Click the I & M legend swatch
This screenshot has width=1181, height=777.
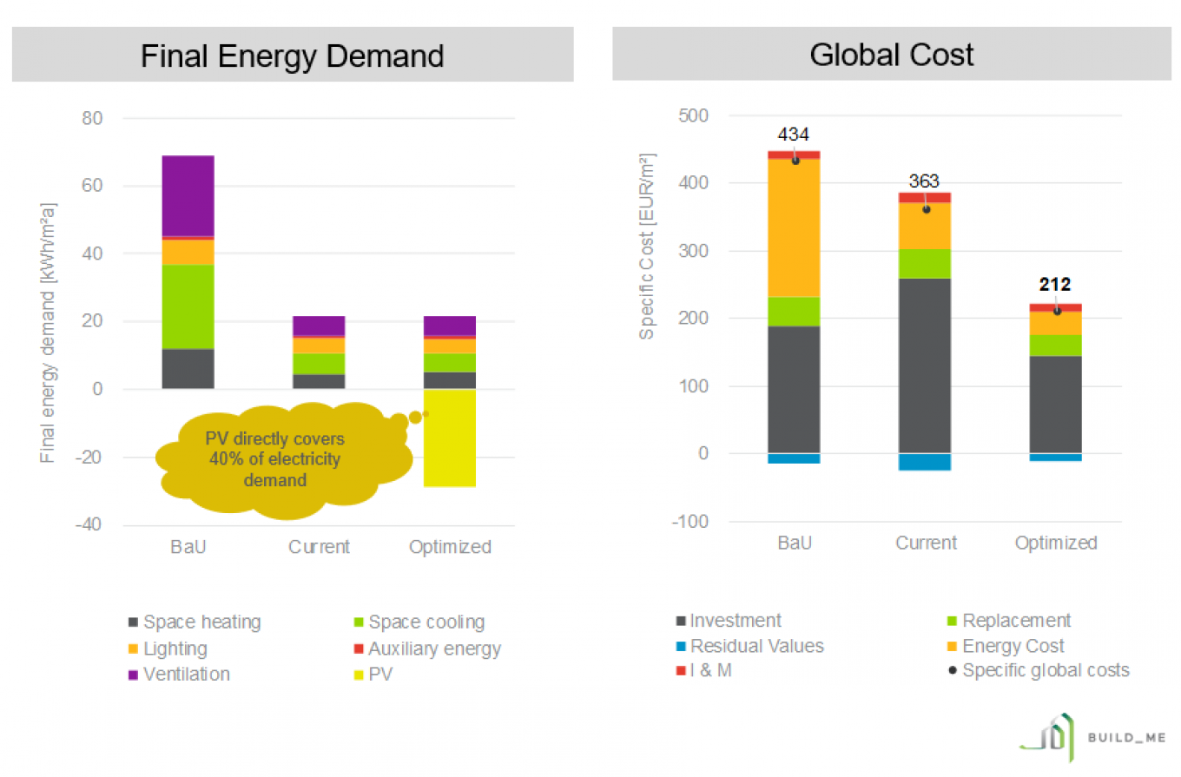click(x=681, y=670)
